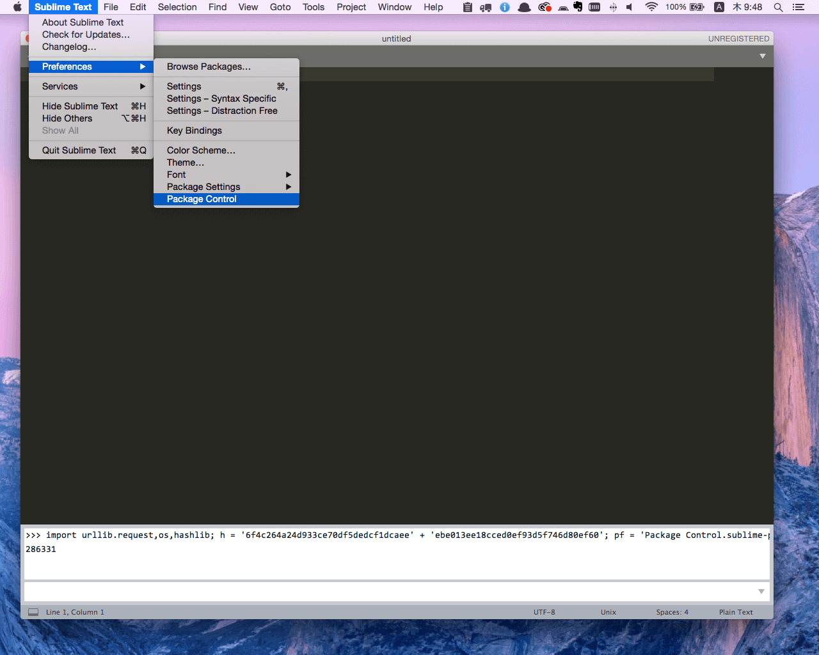This screenshot has height=655, width=819.
Task: Expand the Font submenu
Action: pyautogui.click(x=227, y=175)
